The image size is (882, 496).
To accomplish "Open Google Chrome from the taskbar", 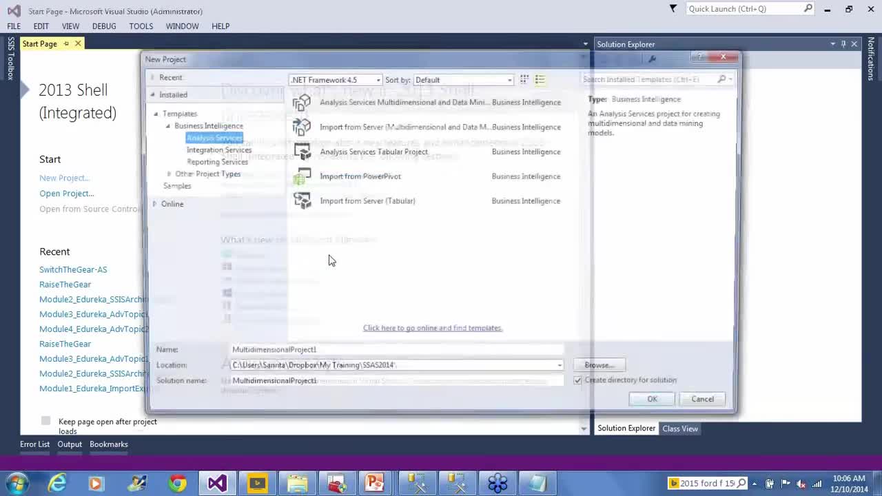I will point(178,483).
